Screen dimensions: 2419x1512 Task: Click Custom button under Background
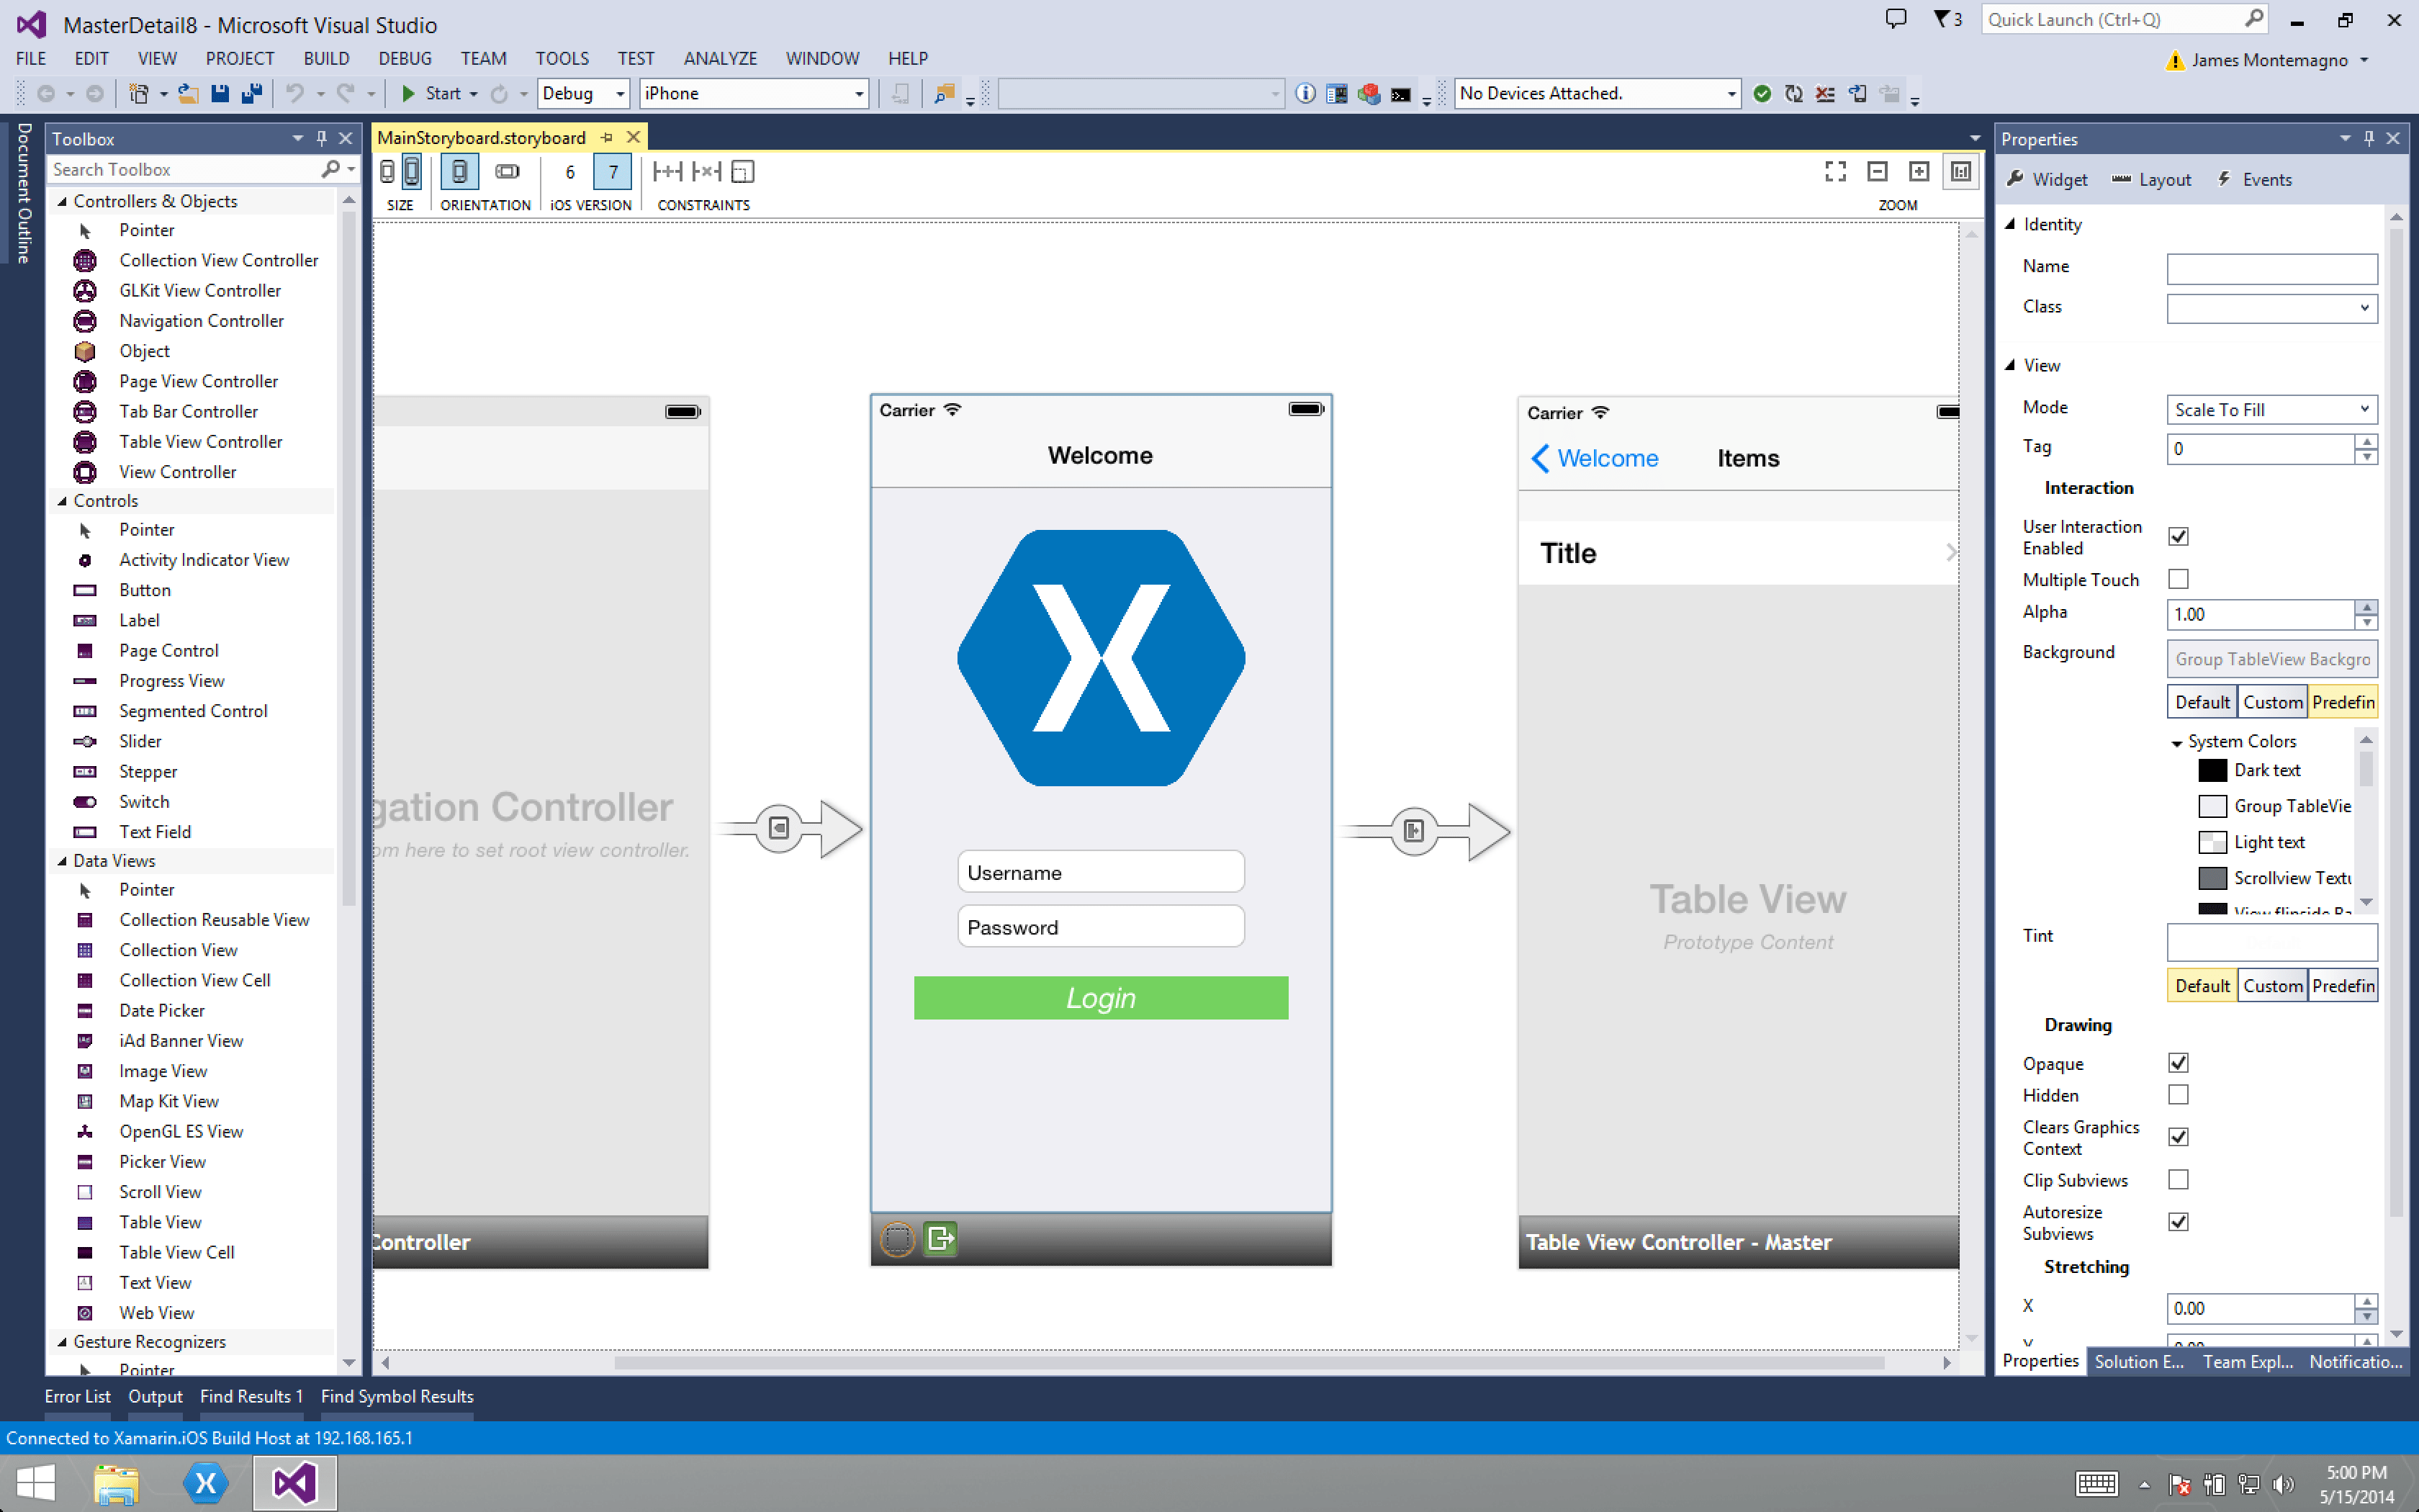(x=2272, y=702)
